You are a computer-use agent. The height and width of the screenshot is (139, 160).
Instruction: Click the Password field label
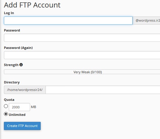[x=12, y=30]
